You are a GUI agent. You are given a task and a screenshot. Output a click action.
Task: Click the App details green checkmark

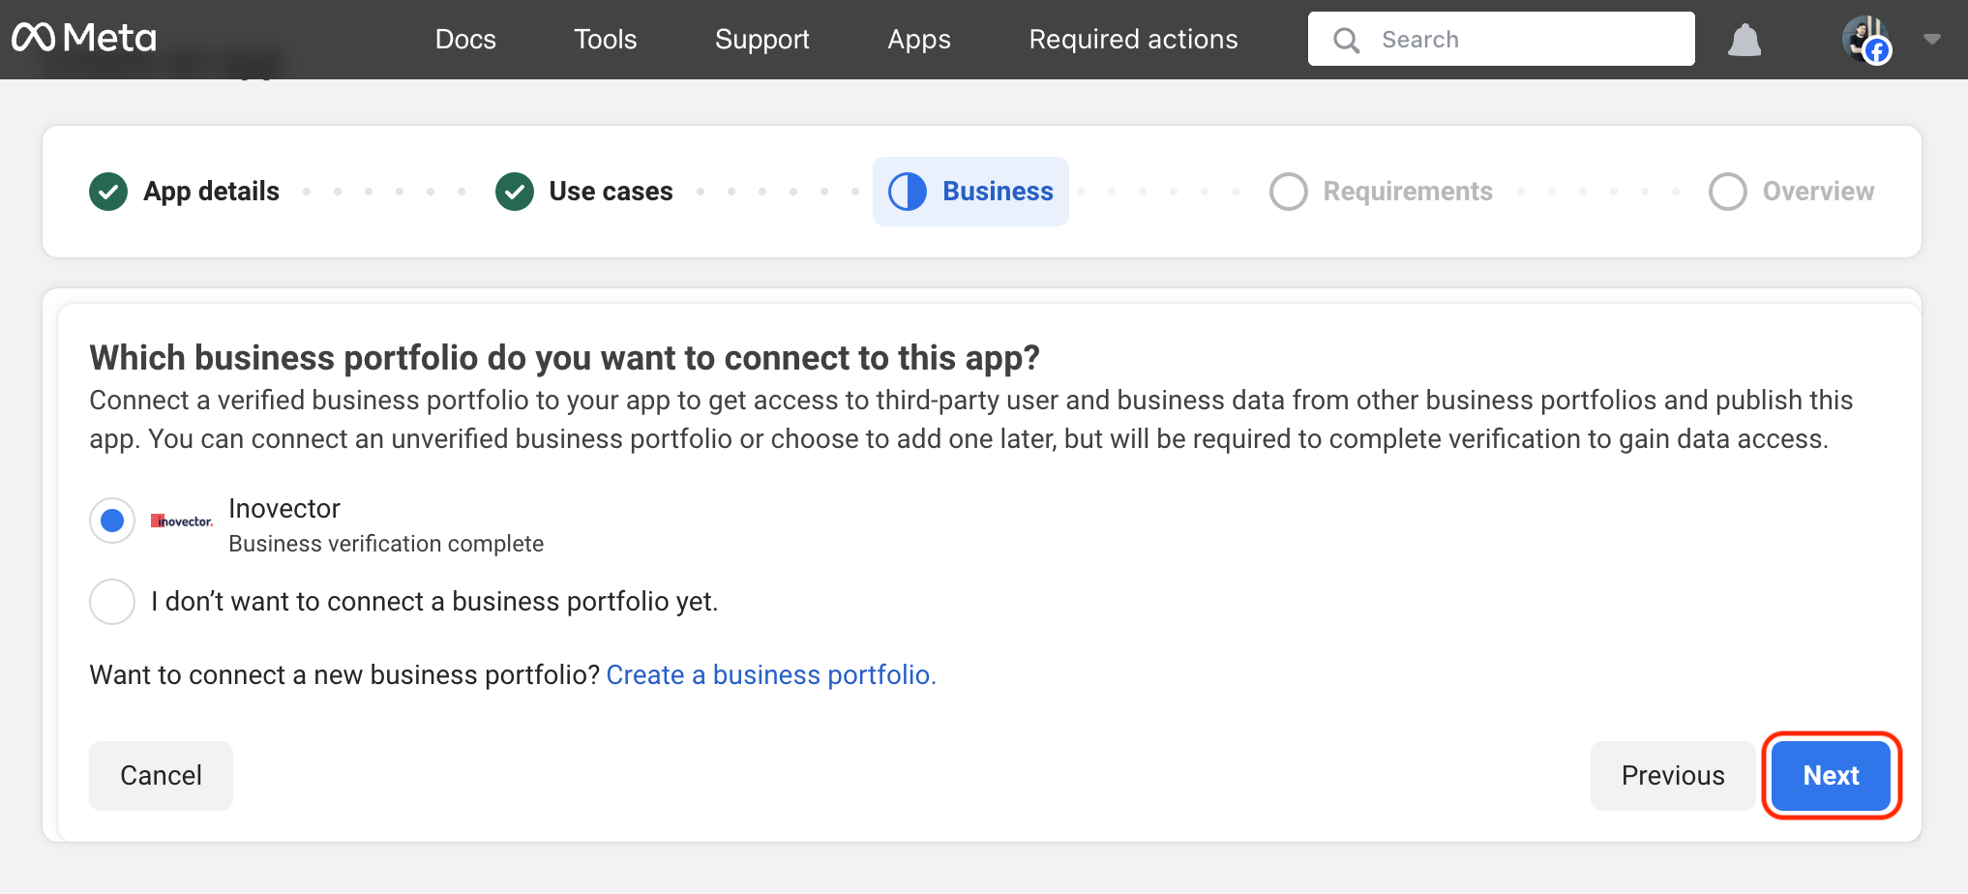[x=108, y=192]
